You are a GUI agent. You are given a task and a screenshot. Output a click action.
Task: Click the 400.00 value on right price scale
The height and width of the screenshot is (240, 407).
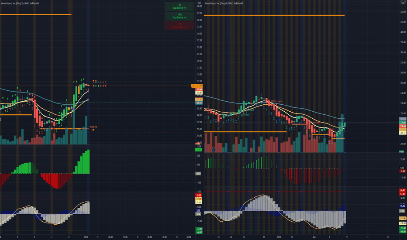[403, 32]
